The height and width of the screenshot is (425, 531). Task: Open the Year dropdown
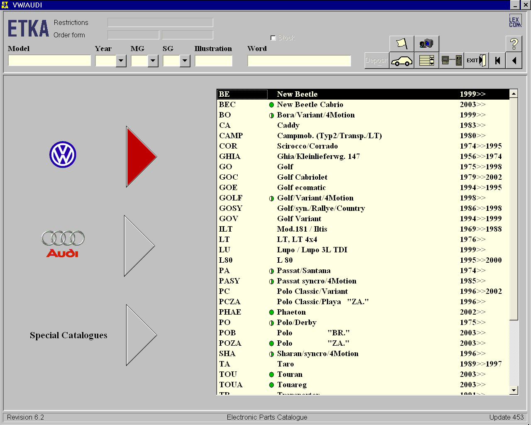[121, 61]
